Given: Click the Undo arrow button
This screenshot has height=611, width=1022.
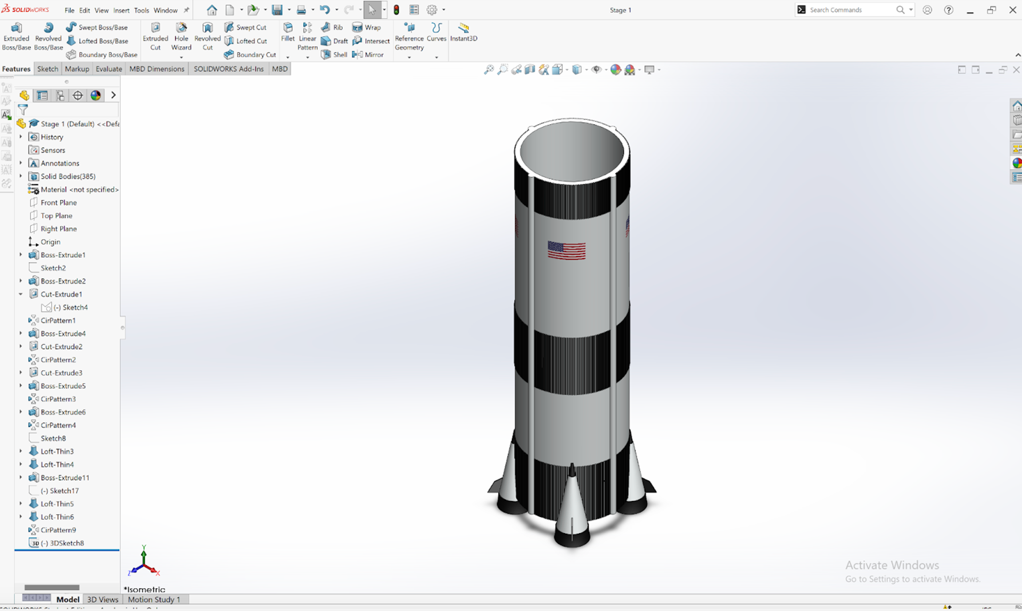Looking at the screenshot, I should 325,10.
